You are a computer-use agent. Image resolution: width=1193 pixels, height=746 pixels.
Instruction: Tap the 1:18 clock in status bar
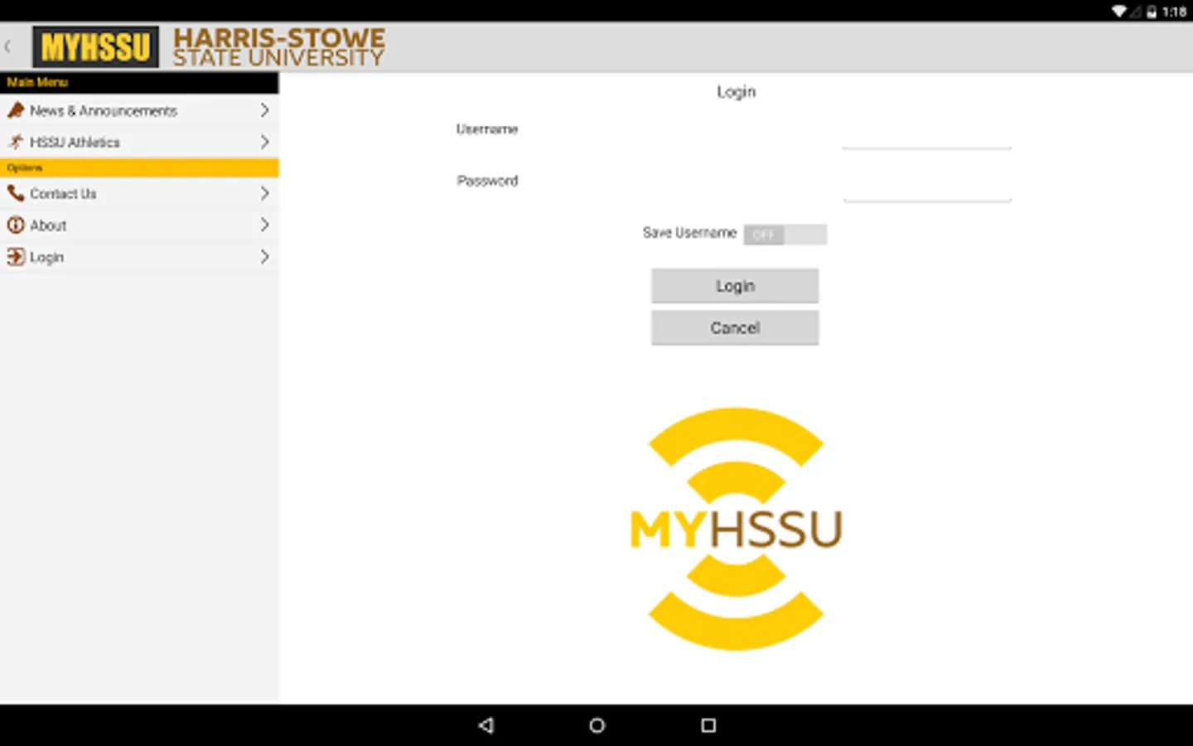(1174, 12)
